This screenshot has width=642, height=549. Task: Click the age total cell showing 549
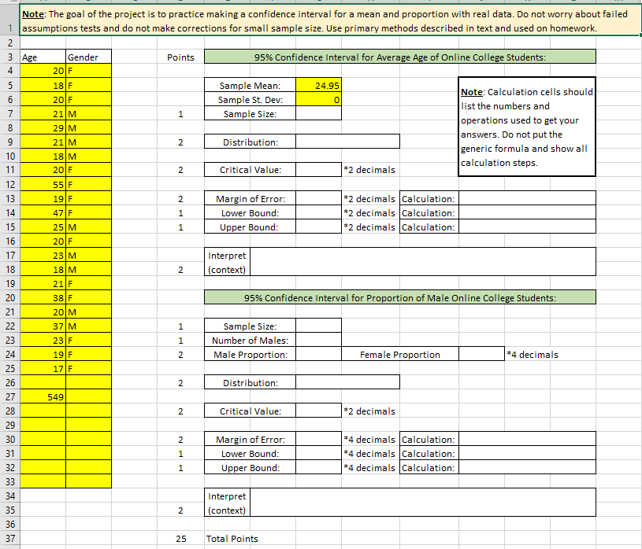(43, 397)
